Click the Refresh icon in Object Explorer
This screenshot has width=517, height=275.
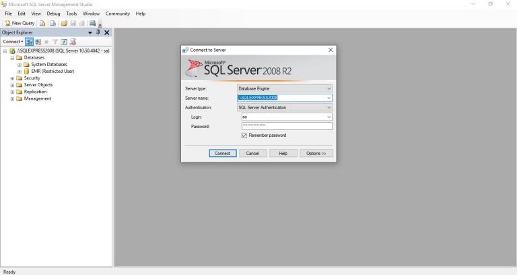tap(64, 42)
